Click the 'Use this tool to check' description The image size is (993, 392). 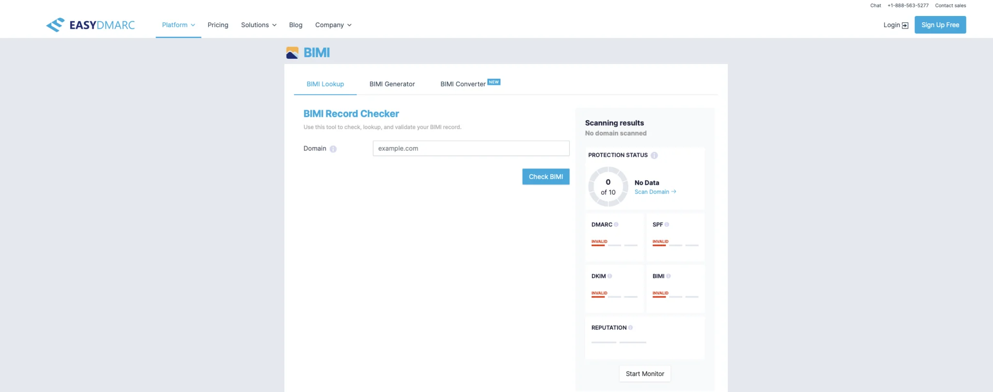(x=382, y=127)
